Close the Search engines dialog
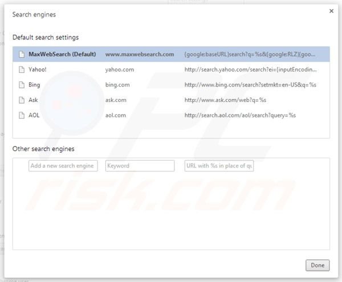Image resolution: width=342 pixels, height=282 pixels. tap(331, 11)
